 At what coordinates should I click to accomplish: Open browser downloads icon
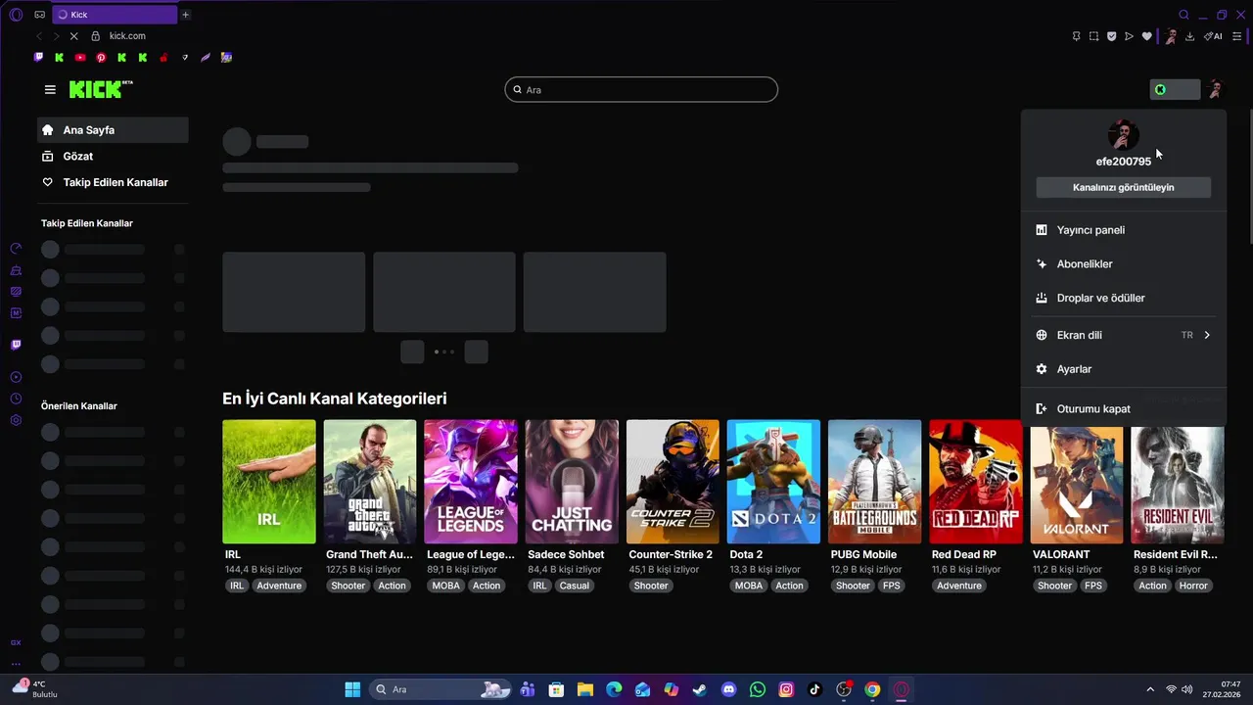[x=1190, y=36]
